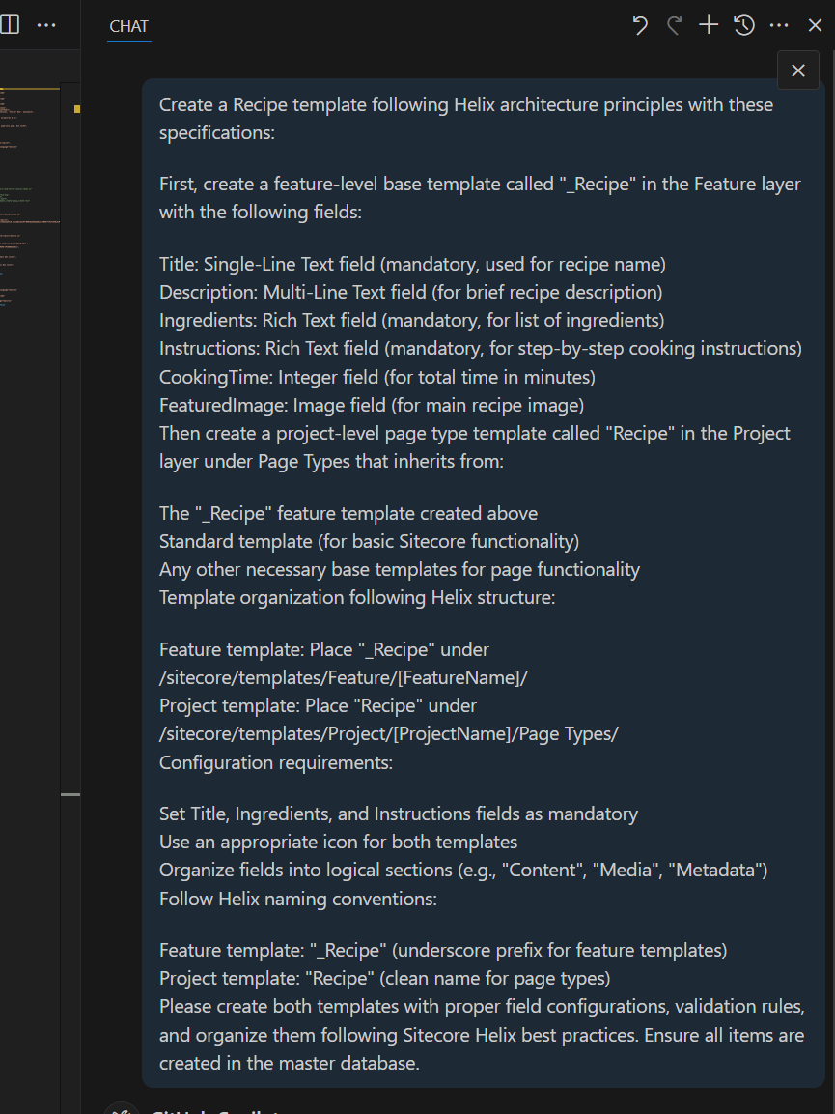
Task: Click the GitHub Copilot avatar icon
Action: pos(122,1109)
